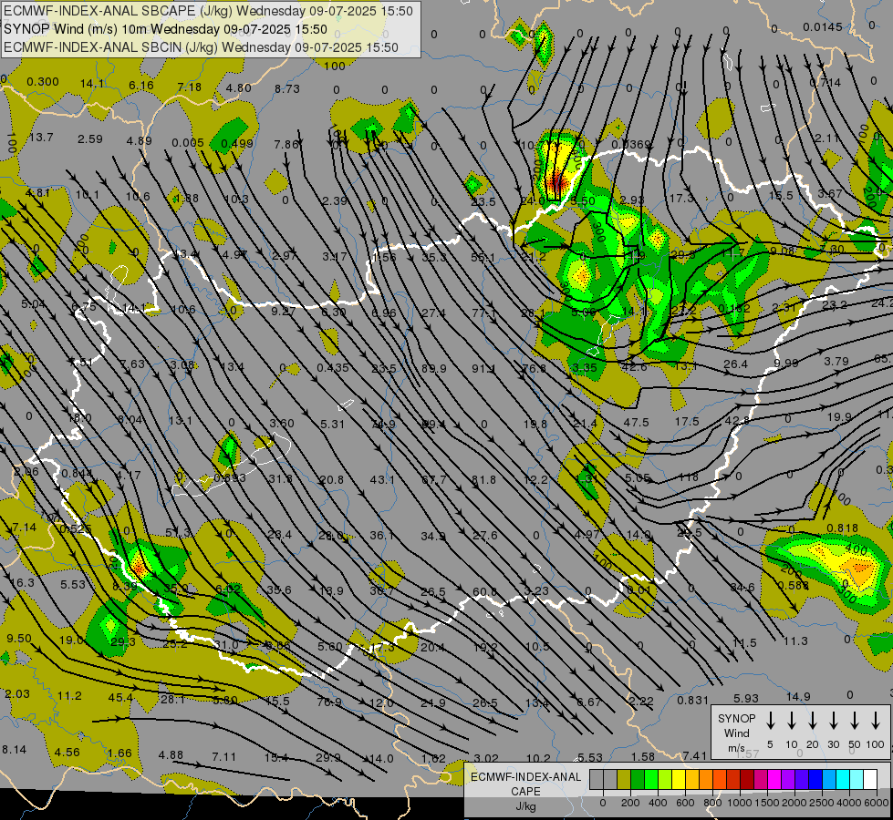Screen dimensions: 893x820
Task: Click the SBCIN title line in the header box
Action: (201, 47)
